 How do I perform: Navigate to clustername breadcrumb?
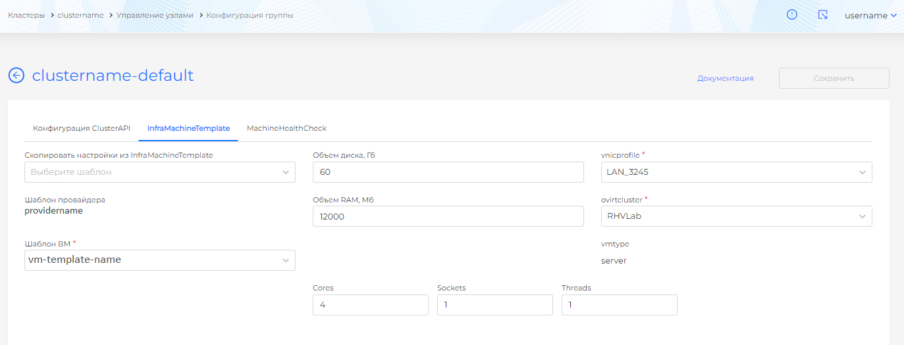(80, 15)
